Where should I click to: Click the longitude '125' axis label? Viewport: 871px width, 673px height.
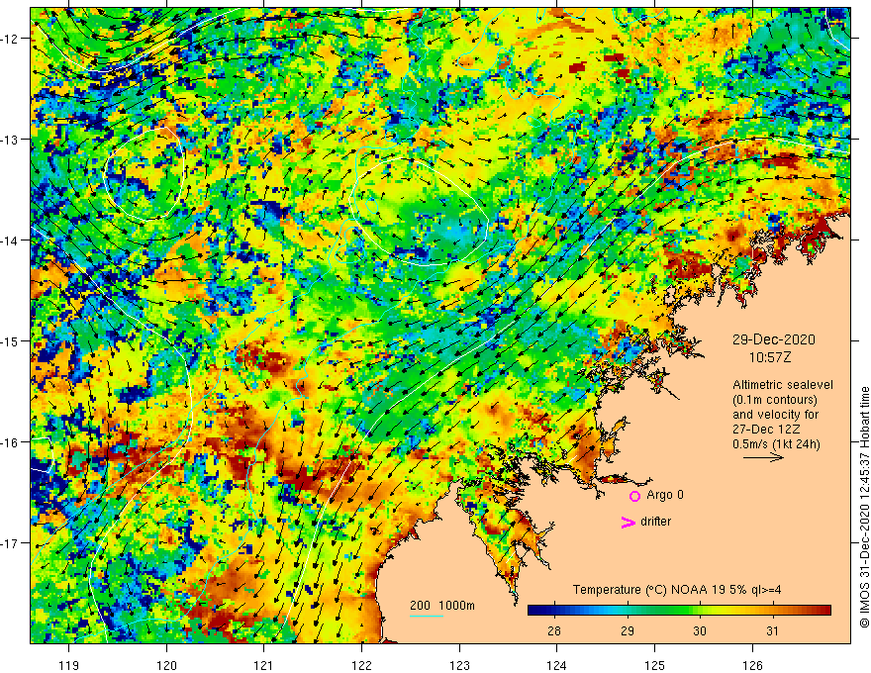[655, 665]
